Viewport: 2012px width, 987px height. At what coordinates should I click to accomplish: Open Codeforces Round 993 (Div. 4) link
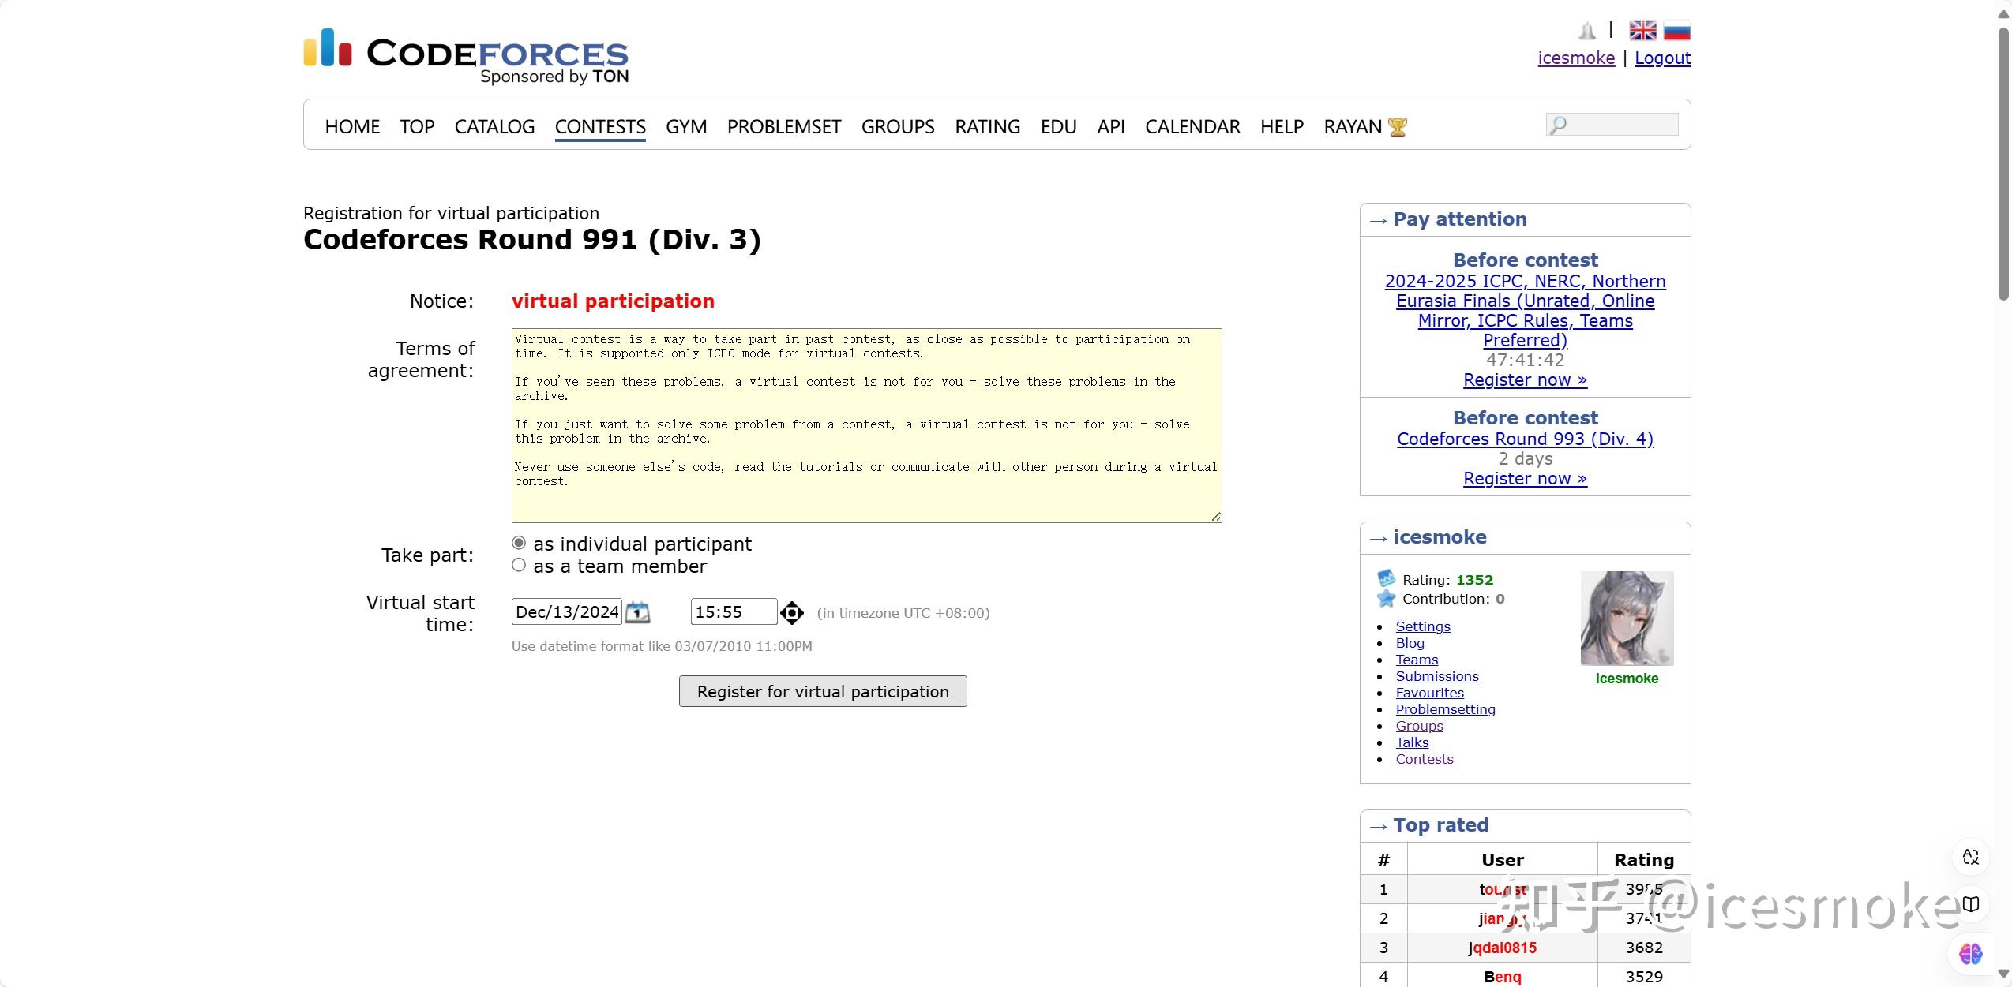click(x=1525, y=439)
